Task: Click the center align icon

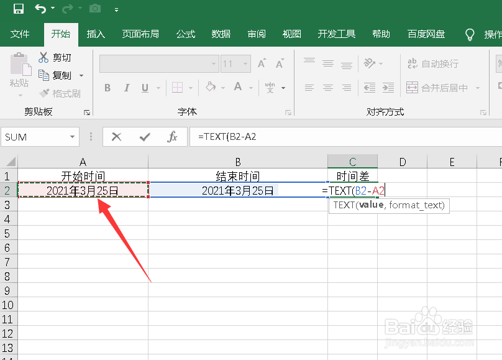Action: pyautogui.click(x=328, y=88)
